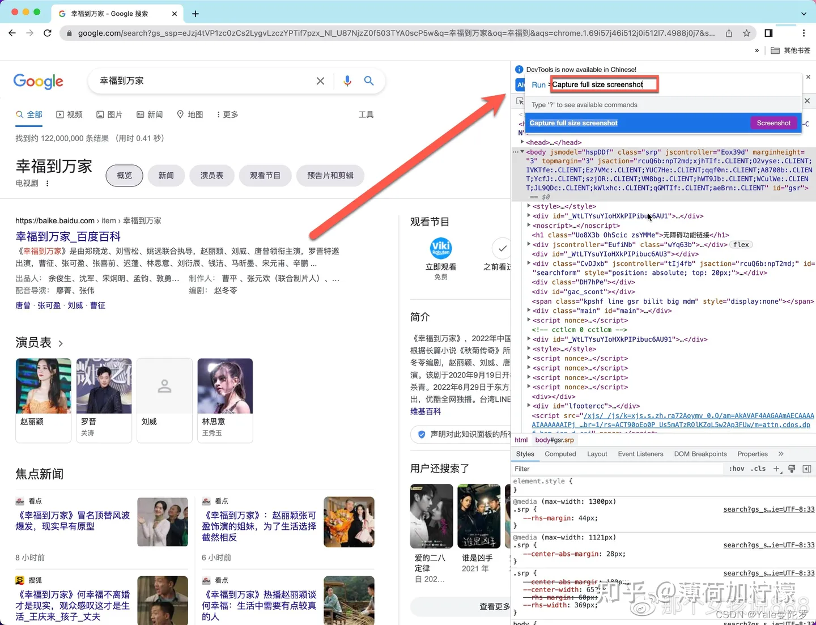Open the 其他书签 bookmarks folder
Image resolution: width=816 pixels, height=625 pixels.
pos(791,50)
